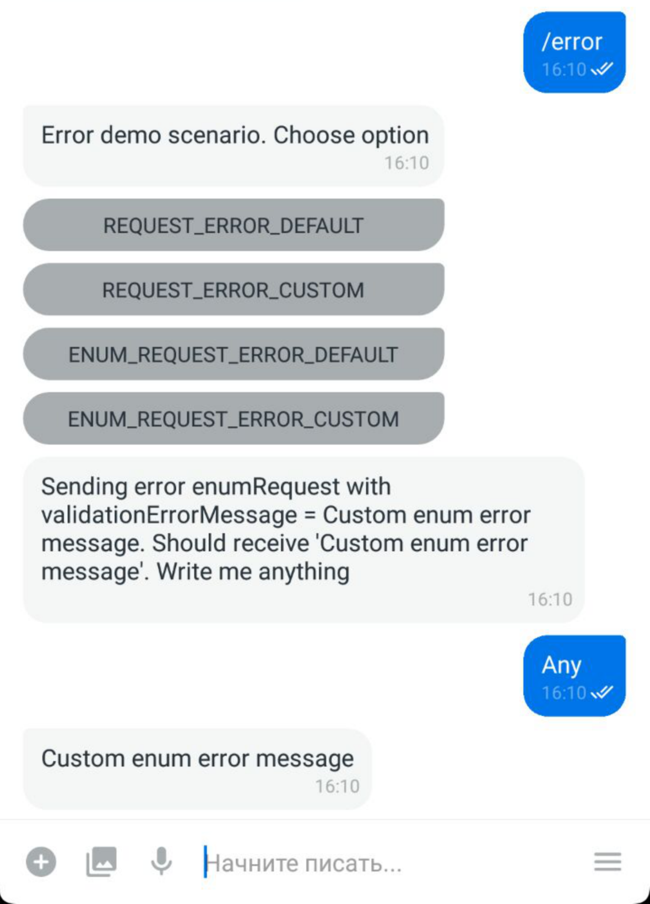Tap the microphone voice input icon
The height and width of the screenshot is (904, 650).
(161, 862)
